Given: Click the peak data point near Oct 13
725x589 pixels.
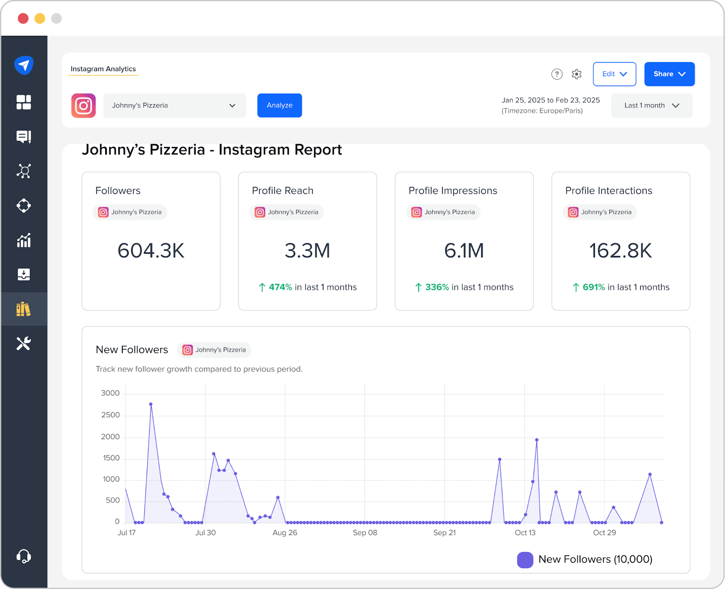Looking at the screenshot, I should coord(536,439).
